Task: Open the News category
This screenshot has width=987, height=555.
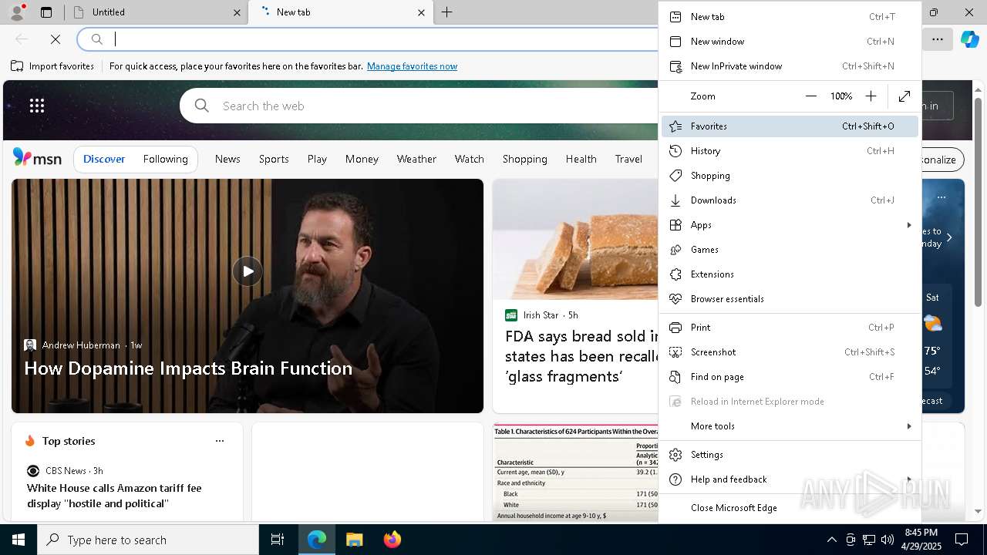Action: point(227,159)
